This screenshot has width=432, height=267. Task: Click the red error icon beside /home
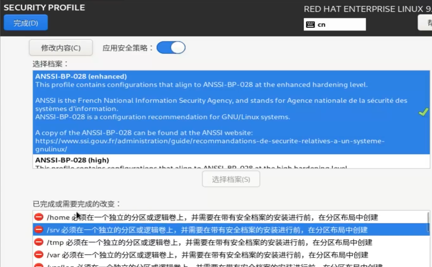(x=39, y=217)
